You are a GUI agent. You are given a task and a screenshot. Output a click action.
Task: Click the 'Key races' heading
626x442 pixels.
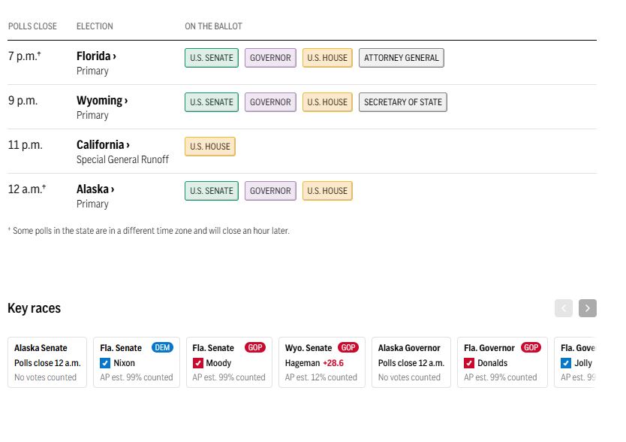click(34, 308)
